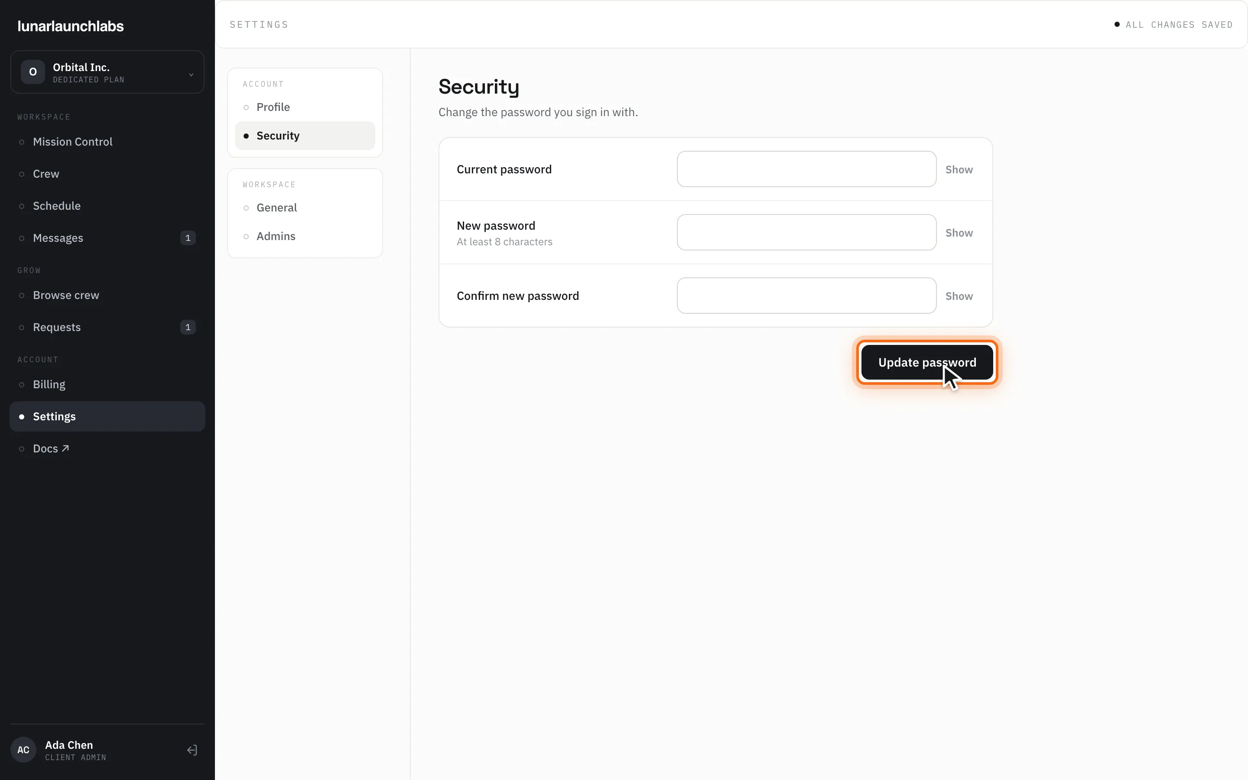
Task: Select Settings in the sidebar
Action: click(x=107, y=416)
